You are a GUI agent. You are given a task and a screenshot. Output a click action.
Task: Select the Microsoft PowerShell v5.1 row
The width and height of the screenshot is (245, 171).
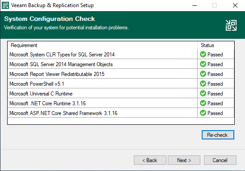pyautogui.click(x=121, y=84)
